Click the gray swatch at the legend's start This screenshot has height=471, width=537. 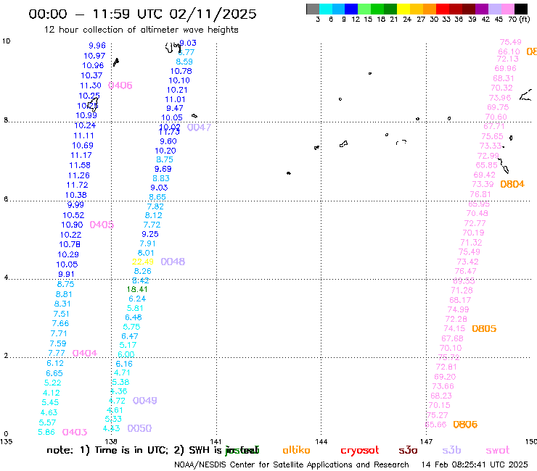click(313, 9)
